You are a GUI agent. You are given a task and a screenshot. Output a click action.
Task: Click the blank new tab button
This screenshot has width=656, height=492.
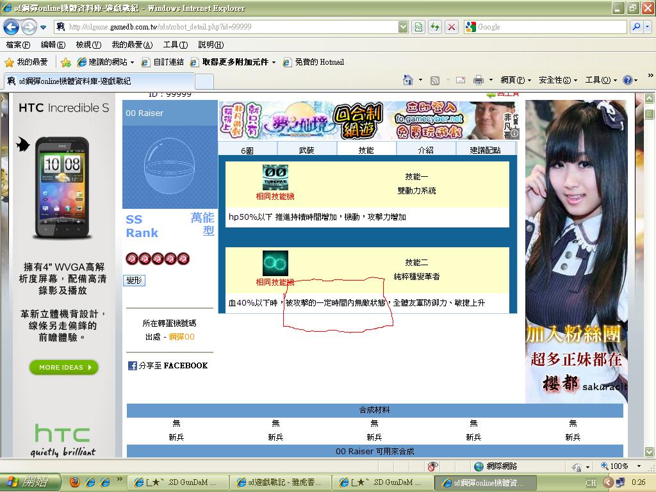click(204, 81)
